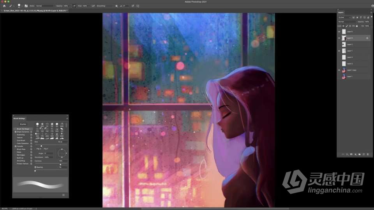Click the Roundness value field

click(x=49, y=157)
